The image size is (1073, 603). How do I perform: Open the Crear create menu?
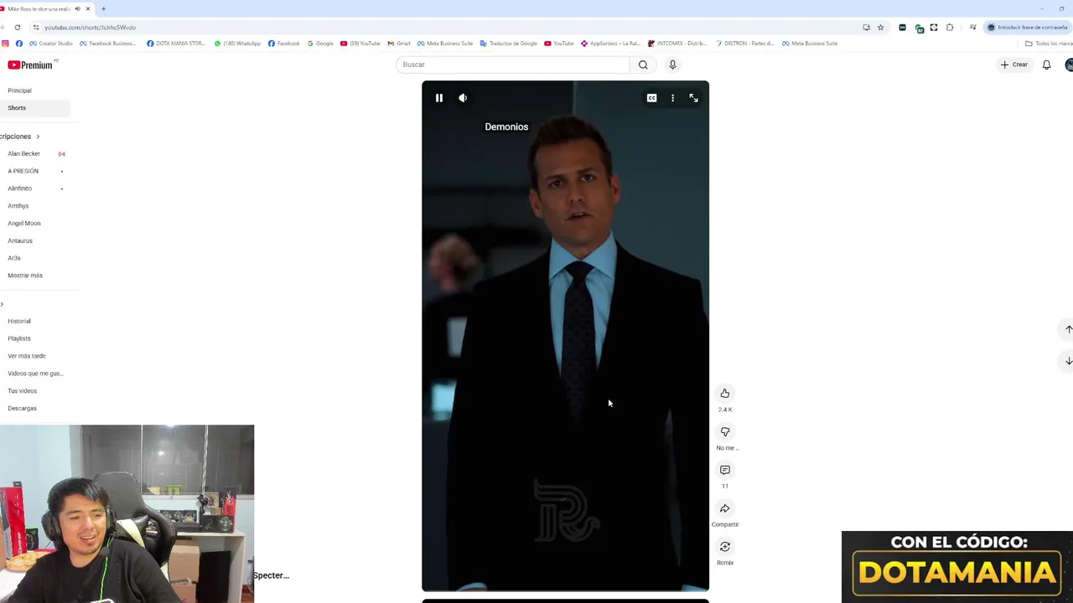1013,64
